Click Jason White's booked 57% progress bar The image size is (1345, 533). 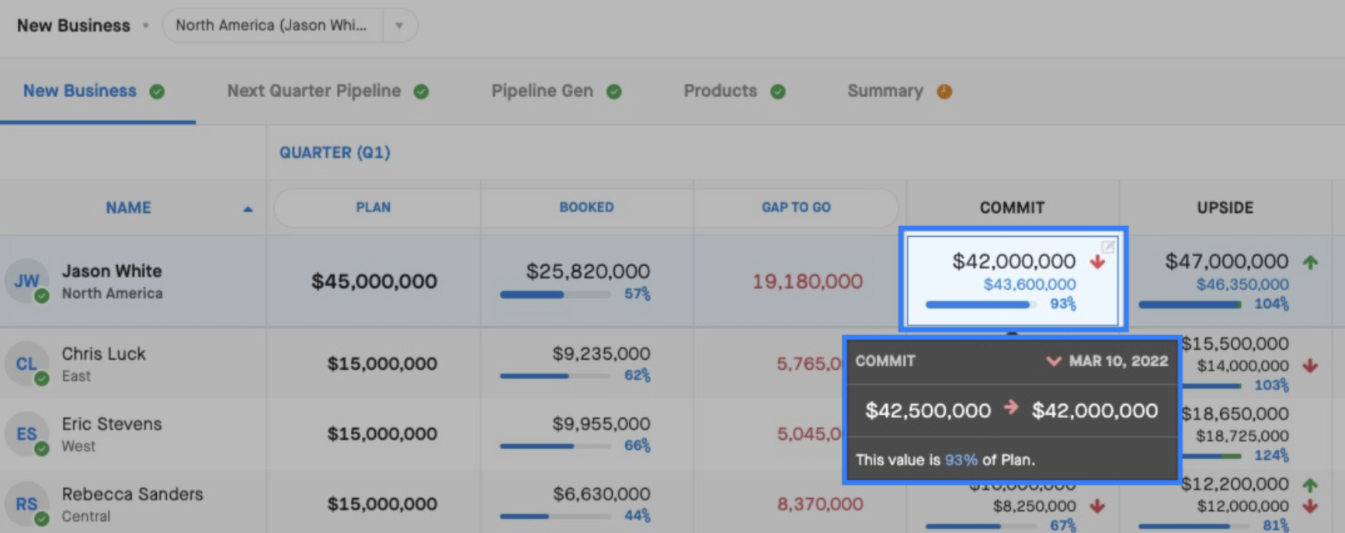554,294
